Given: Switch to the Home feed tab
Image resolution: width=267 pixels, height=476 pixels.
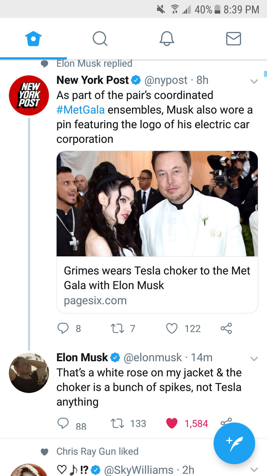Looking at the screenshot, I should tap(34, 38).
